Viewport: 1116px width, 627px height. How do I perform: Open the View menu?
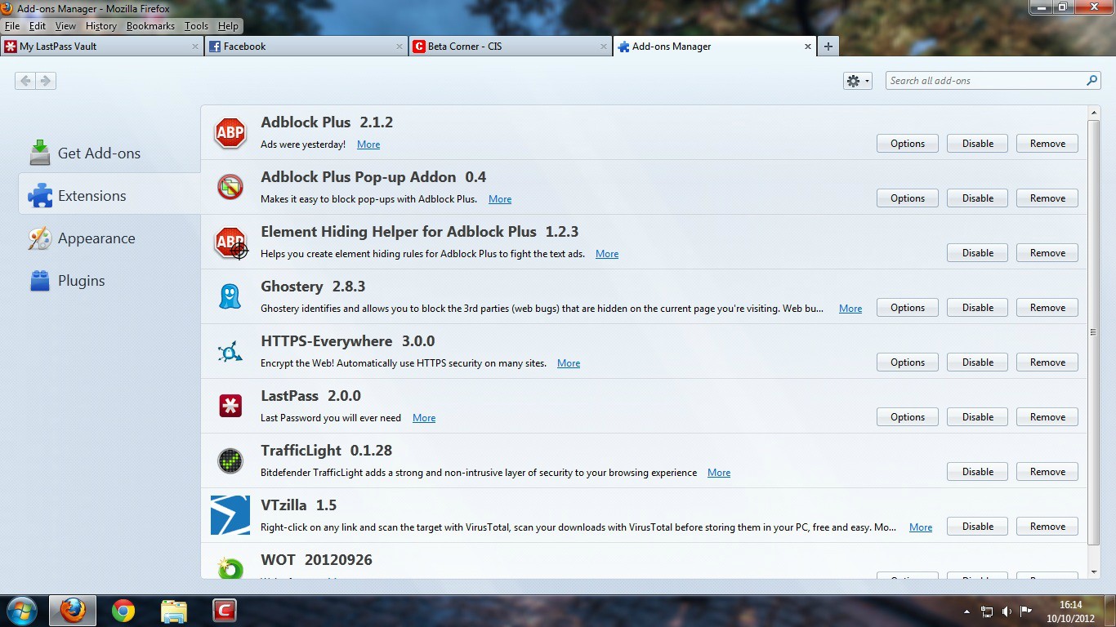[x=65, y=26]
